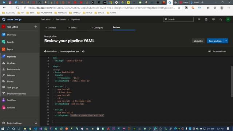Collapse the sidebar with the double chevron
233x131 pixels.
[x=36, y=123]
